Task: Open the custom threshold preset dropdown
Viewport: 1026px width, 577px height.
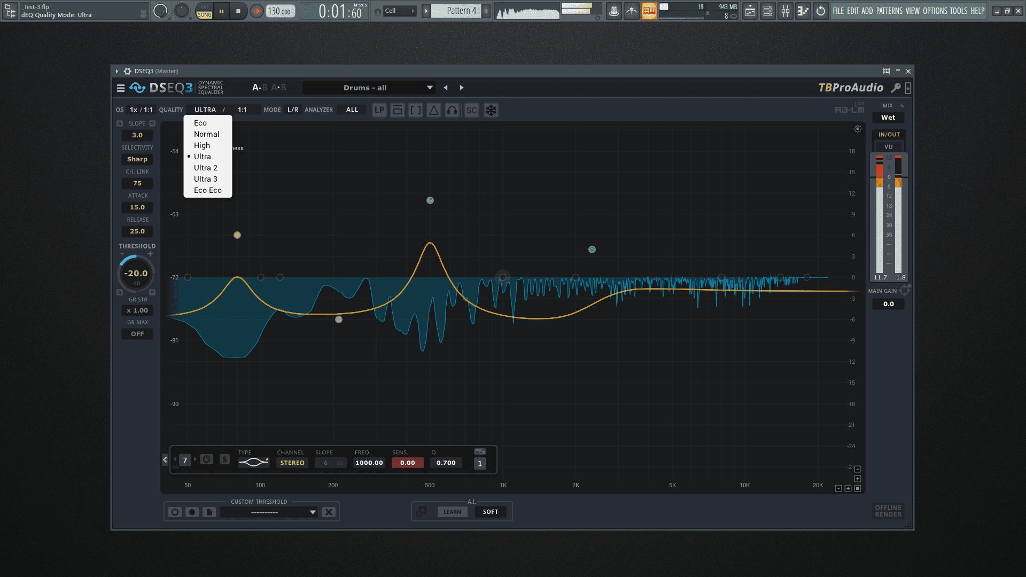Action: 269,512
